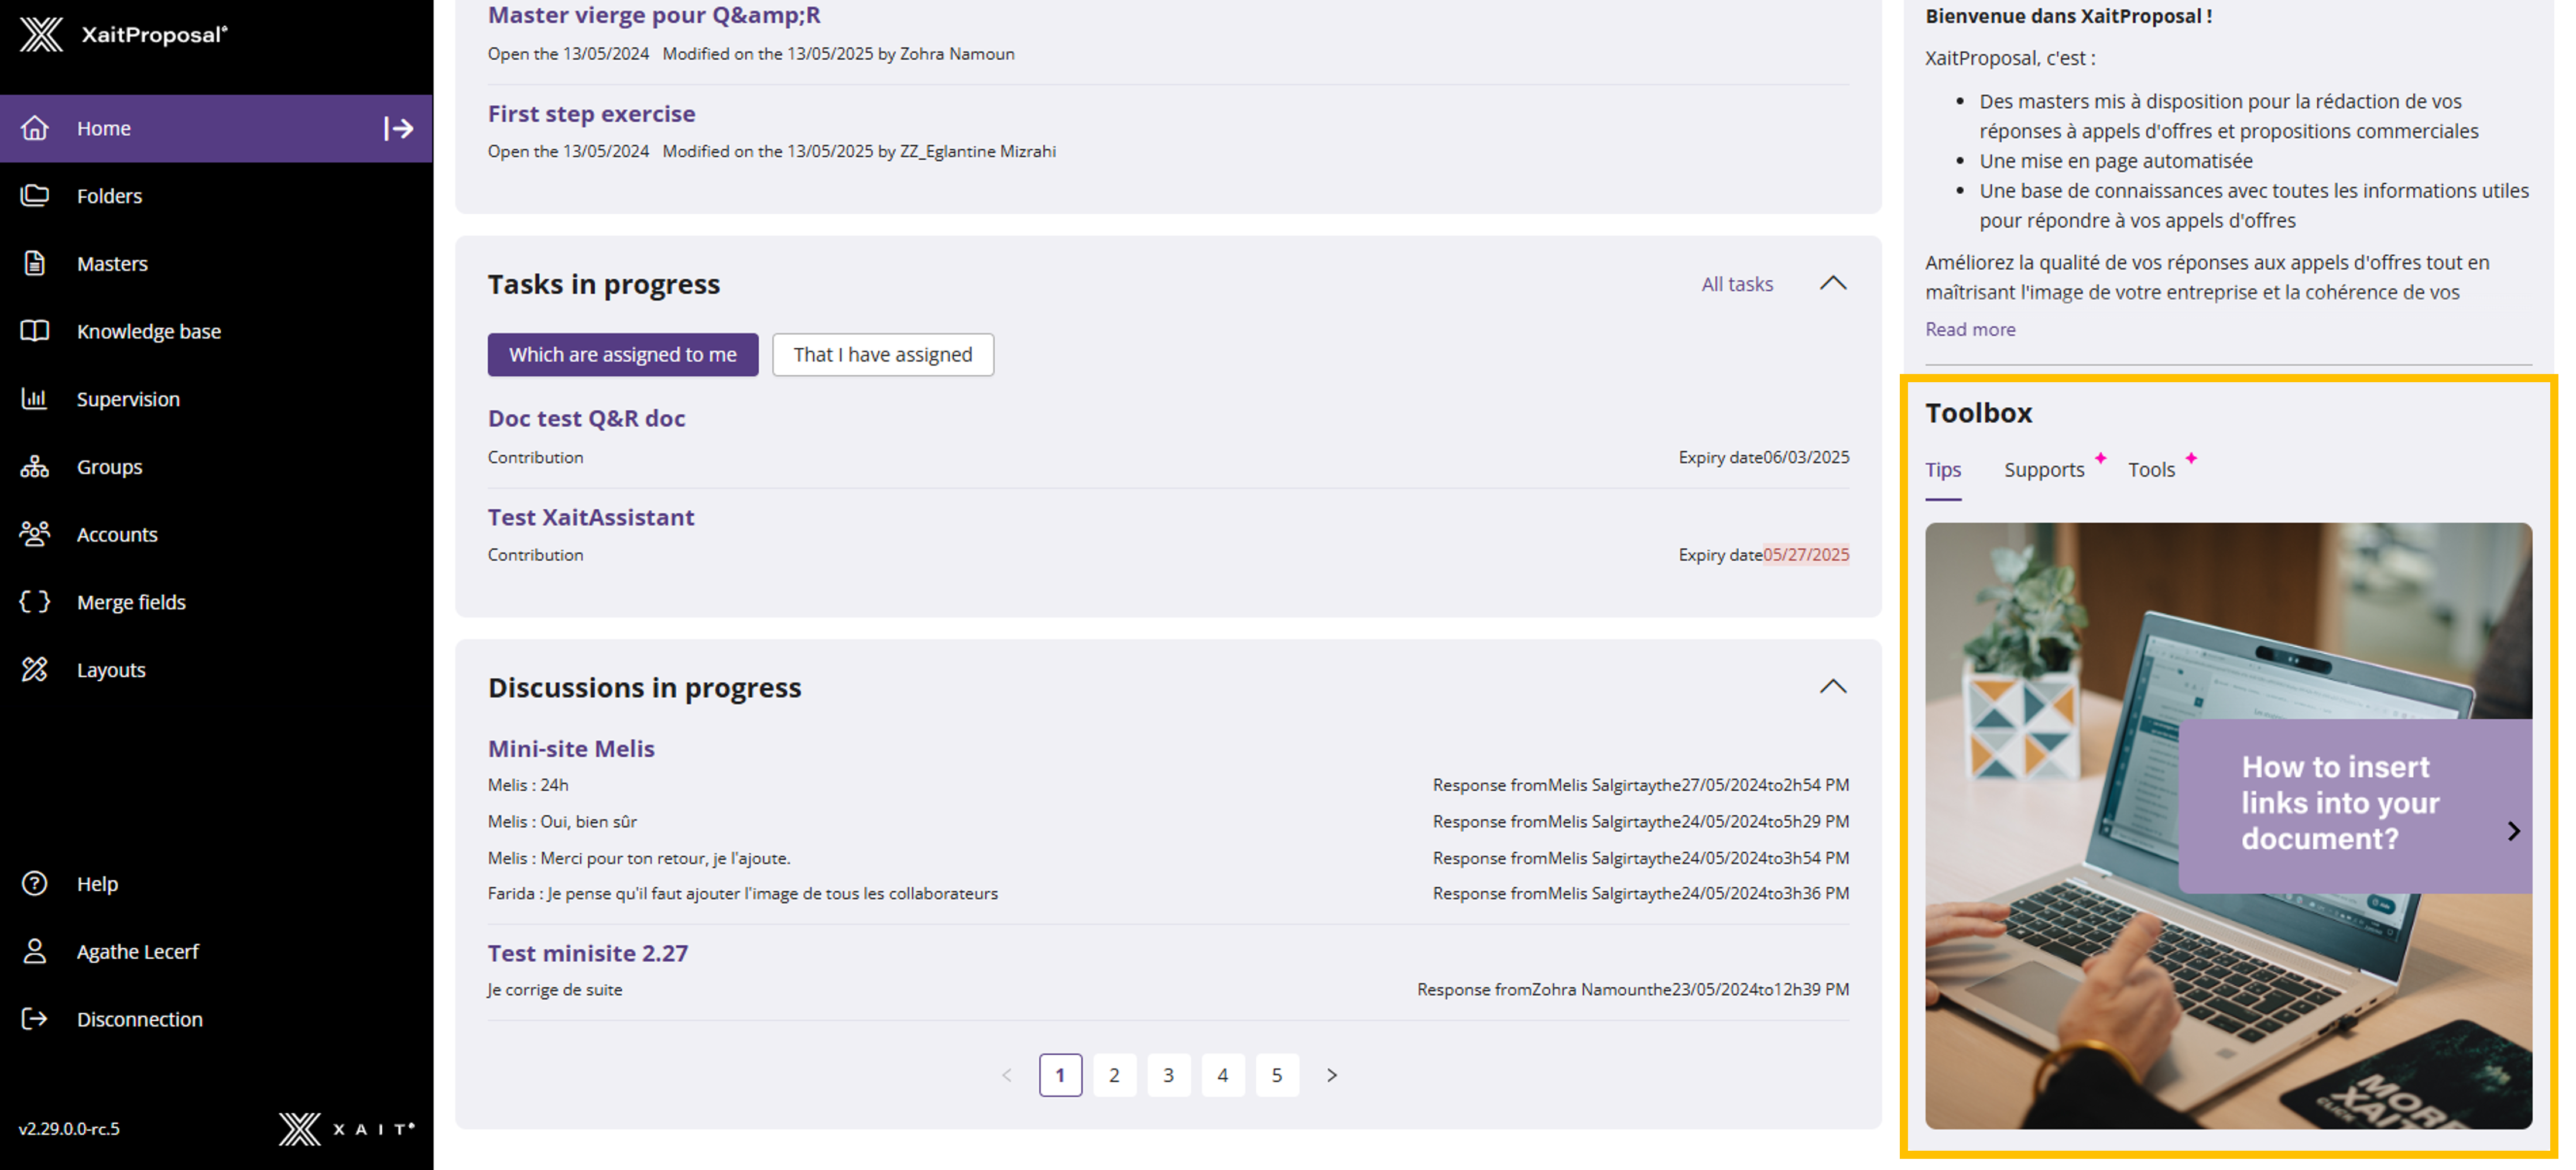The image size is (2576, 1170).
Task: Open the All tasks link
Action: coord(1736,284)
